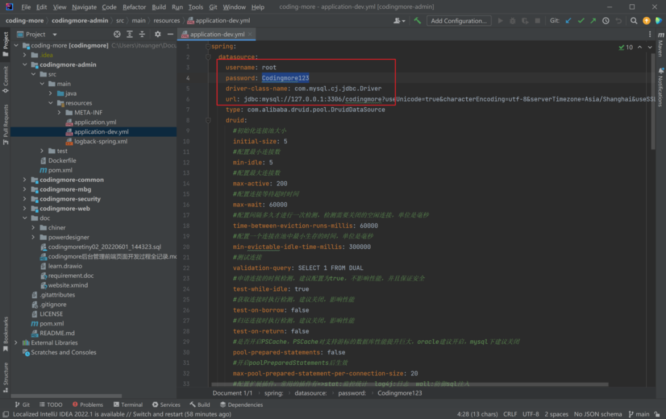
Task: Hide the Project panel with minus icon
Action: click(x=170, y=34)
